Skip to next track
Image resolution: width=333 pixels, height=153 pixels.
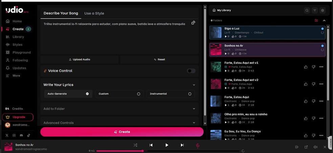pyautogui.click(x=182, y=145)
